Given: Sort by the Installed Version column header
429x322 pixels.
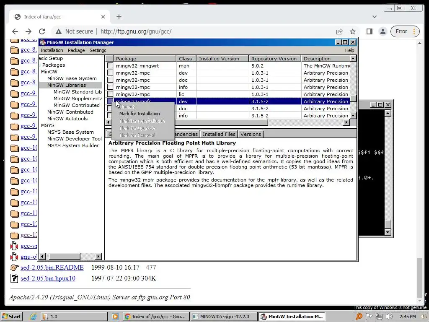Looking at the screenshot, I should click(222, 59).
